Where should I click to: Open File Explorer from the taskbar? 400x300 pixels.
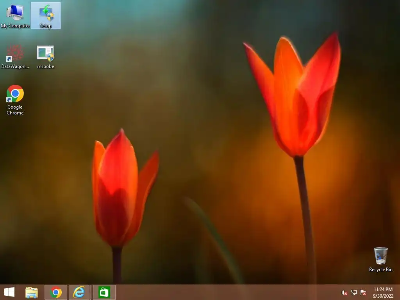pos(32,292)
